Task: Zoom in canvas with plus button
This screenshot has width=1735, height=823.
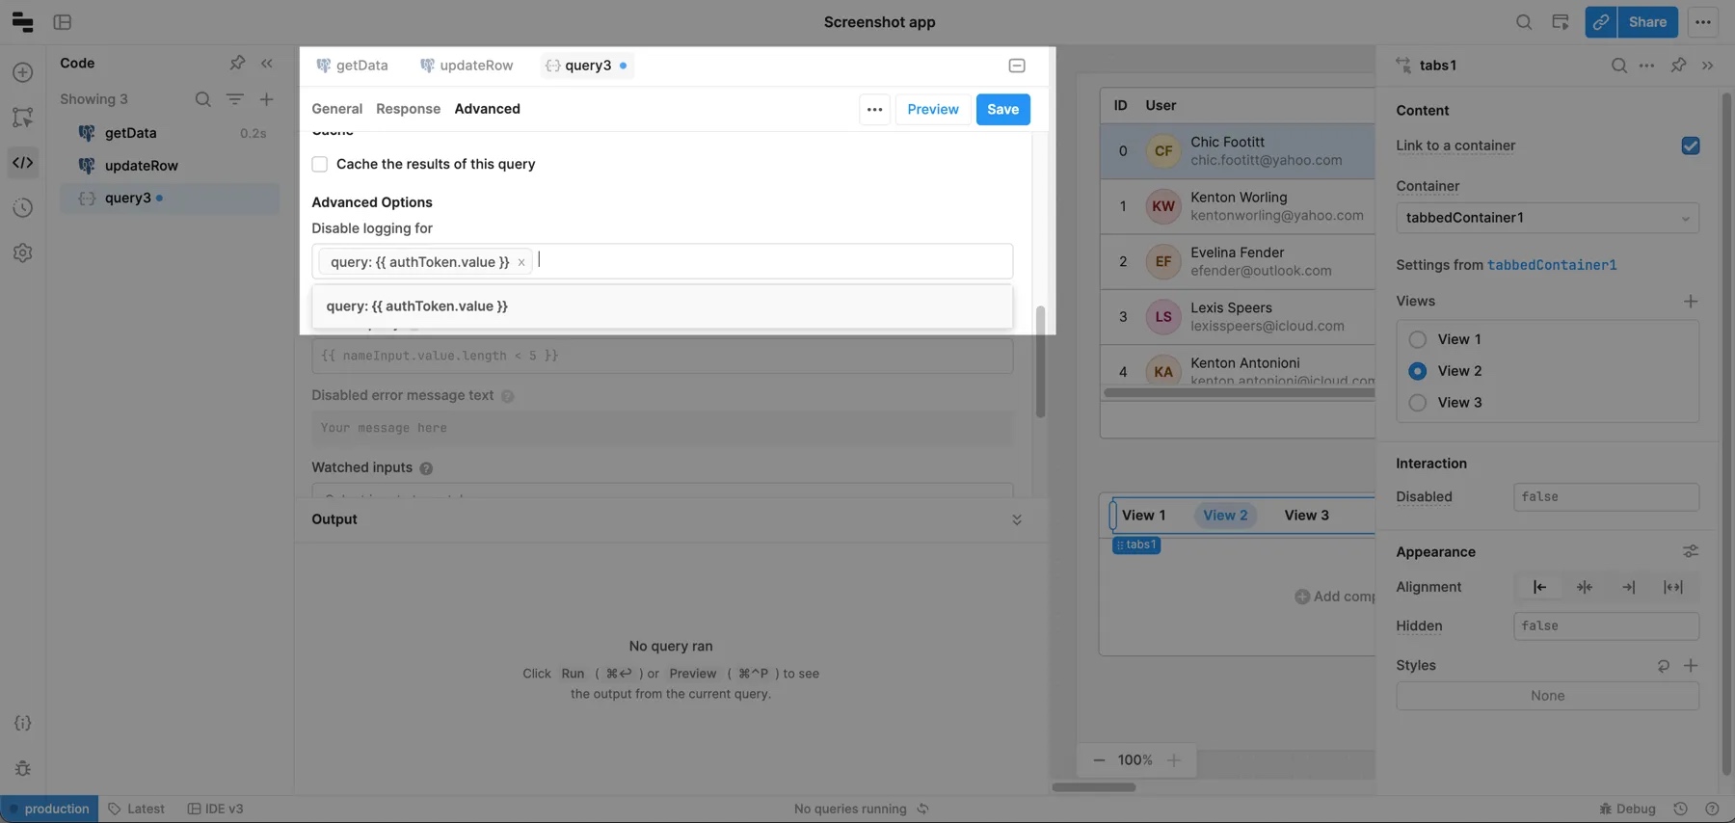Action: 1173,760
